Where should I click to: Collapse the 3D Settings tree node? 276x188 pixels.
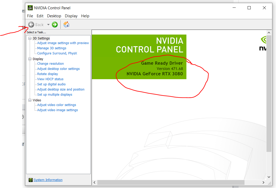30,38
